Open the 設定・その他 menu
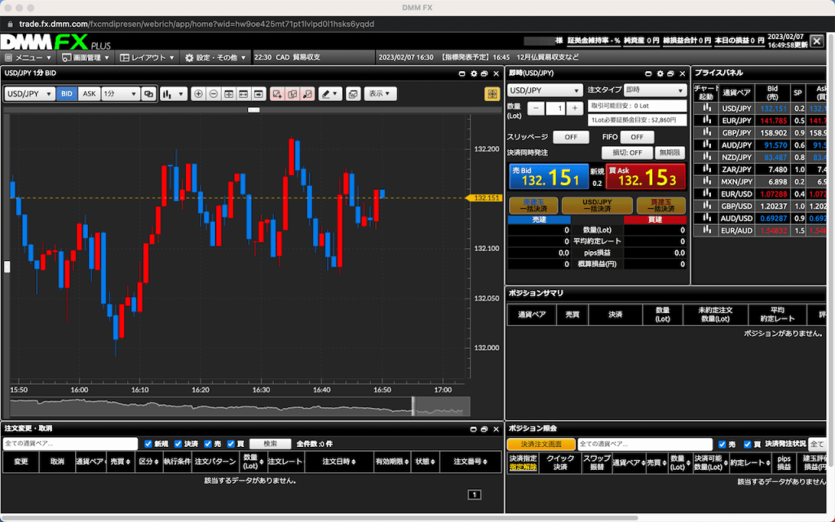Viewport: 835px width, 522px height. pyautogui.click(x=215, y=58)
